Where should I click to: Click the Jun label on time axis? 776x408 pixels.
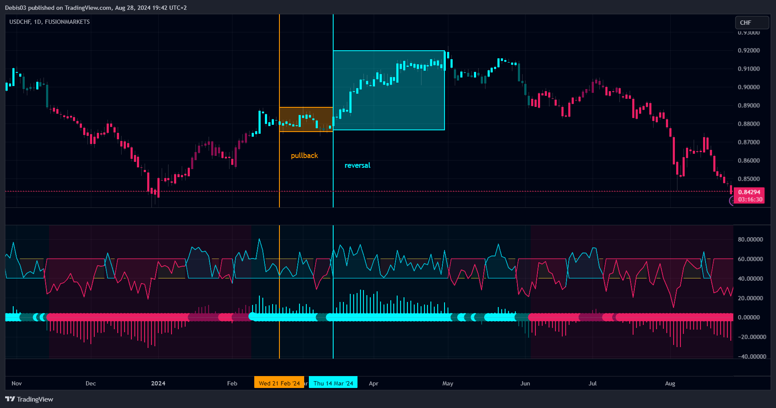525,383
